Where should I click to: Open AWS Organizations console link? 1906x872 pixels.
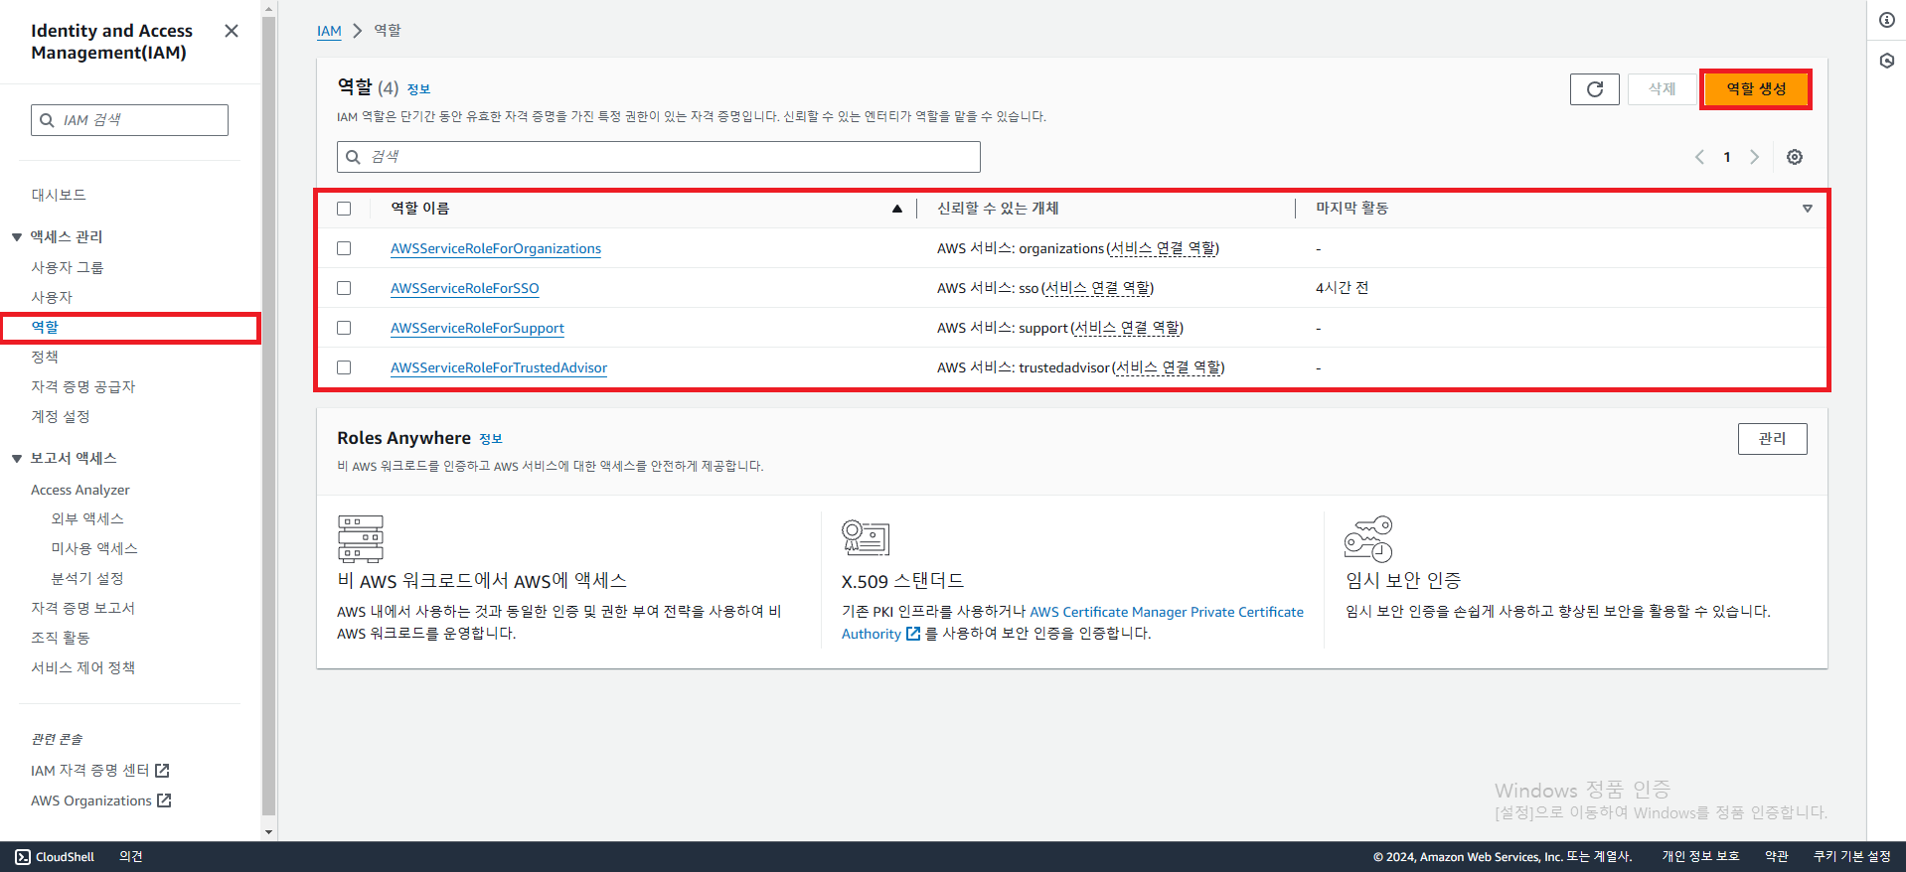tap(100, 800)
